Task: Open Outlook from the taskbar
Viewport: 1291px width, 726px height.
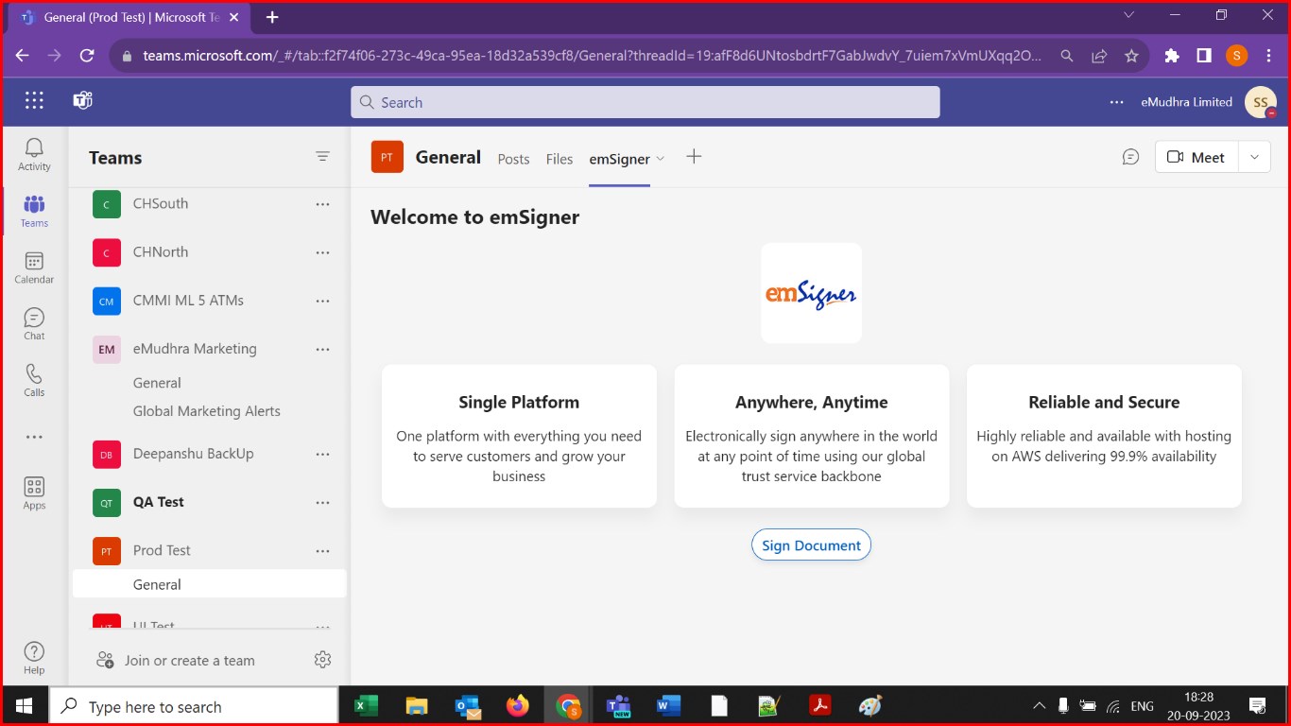Action: tap(468, 706)
